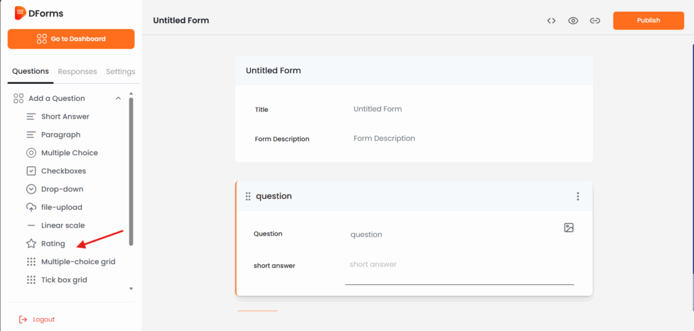This screenshot has height=331, width=694.
Task: Add a file-upload question
Action: tap(61, 207)
